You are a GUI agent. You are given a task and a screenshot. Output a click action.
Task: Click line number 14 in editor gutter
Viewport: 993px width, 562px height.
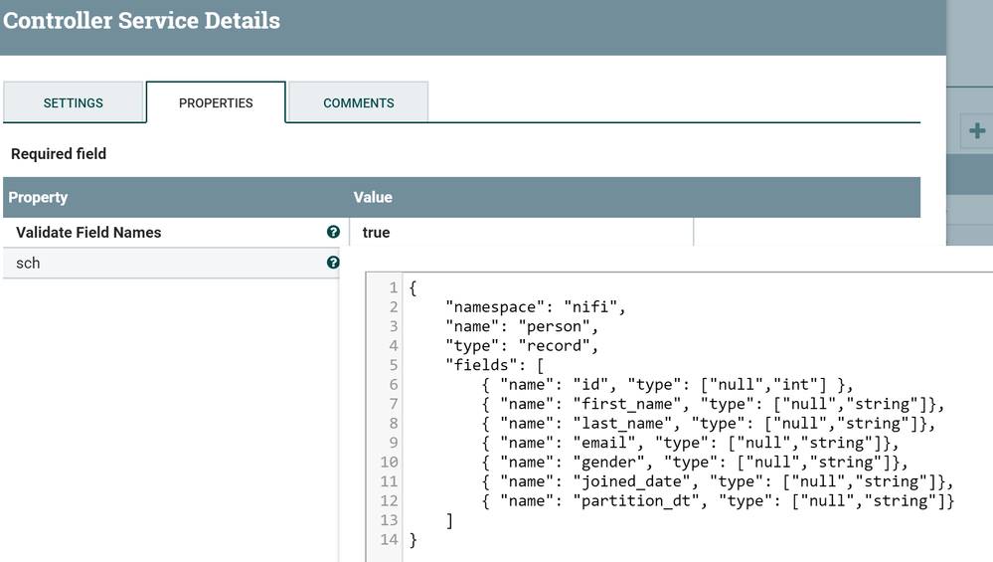[389, 540]
